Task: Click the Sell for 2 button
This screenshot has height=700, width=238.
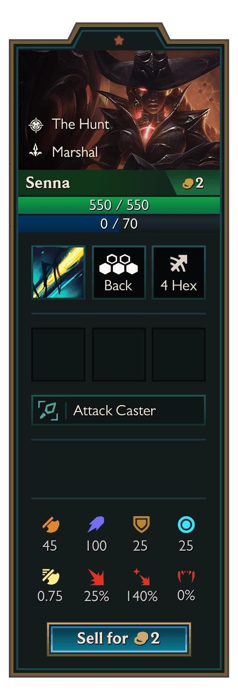Action: tap(119, 639)
